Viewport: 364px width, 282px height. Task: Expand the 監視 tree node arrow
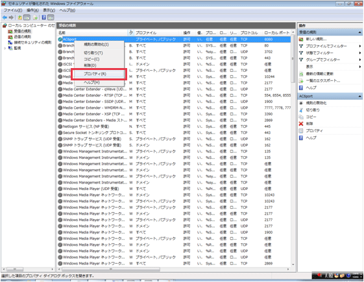point(5,48)
